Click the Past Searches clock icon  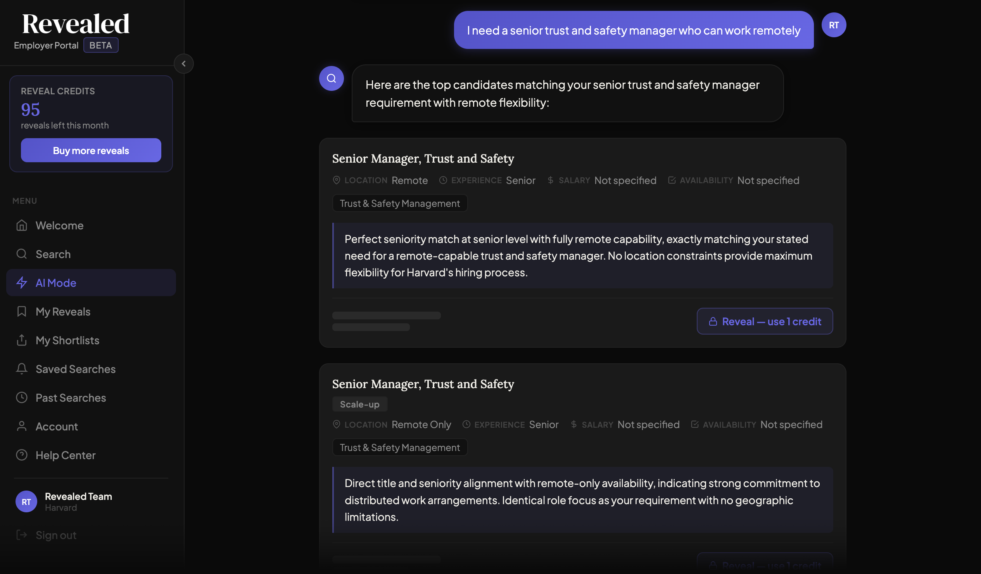click(22, 397)
